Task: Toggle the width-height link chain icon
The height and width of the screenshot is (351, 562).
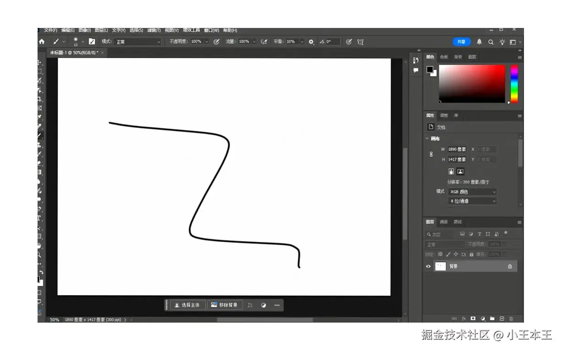Action: (x=431, y=154)
